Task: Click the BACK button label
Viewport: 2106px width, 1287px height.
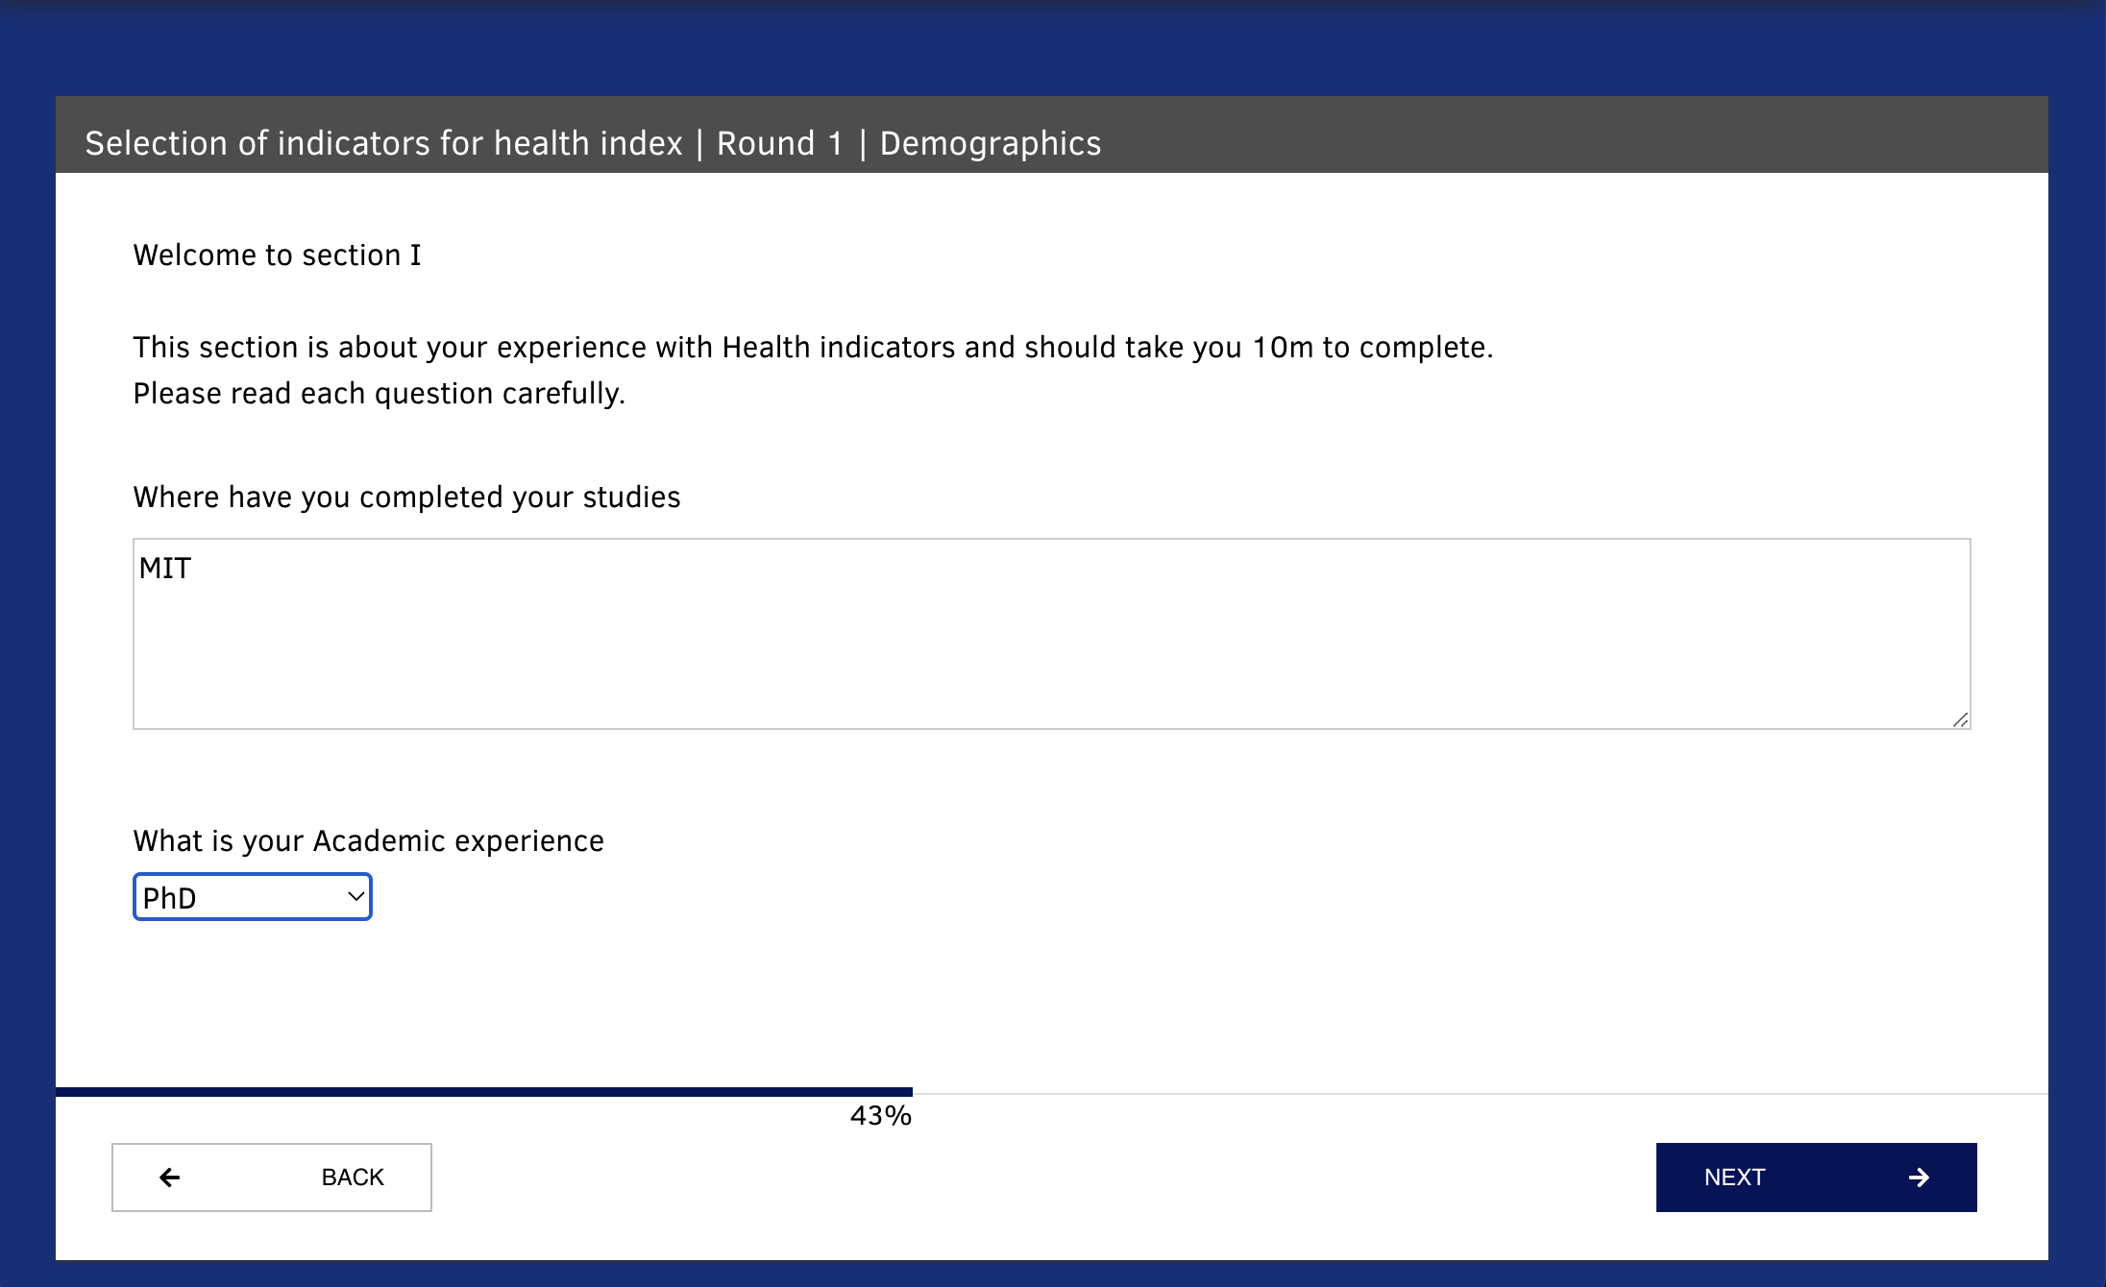Action: [x=353, y=1178]
